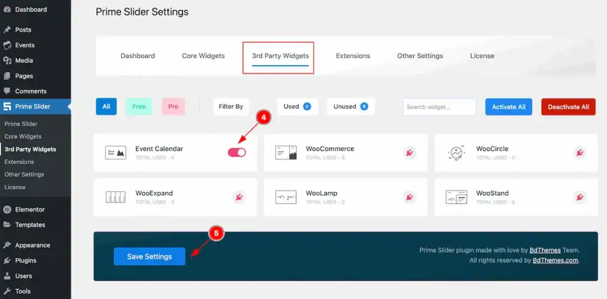Click the All filter button

[x=107, y=107]
